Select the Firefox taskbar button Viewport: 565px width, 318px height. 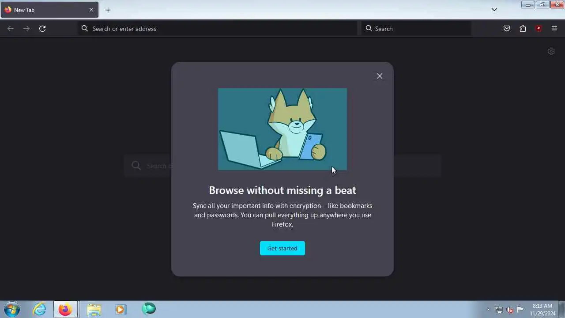point(65,309)
